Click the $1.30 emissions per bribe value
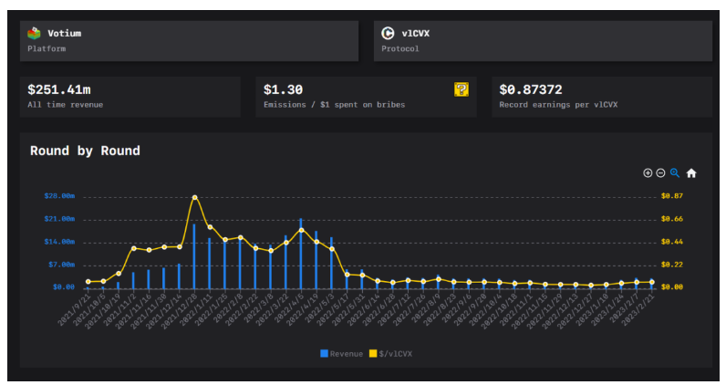The height and width of the screenshot is (385, 726). tap(283, 89)
